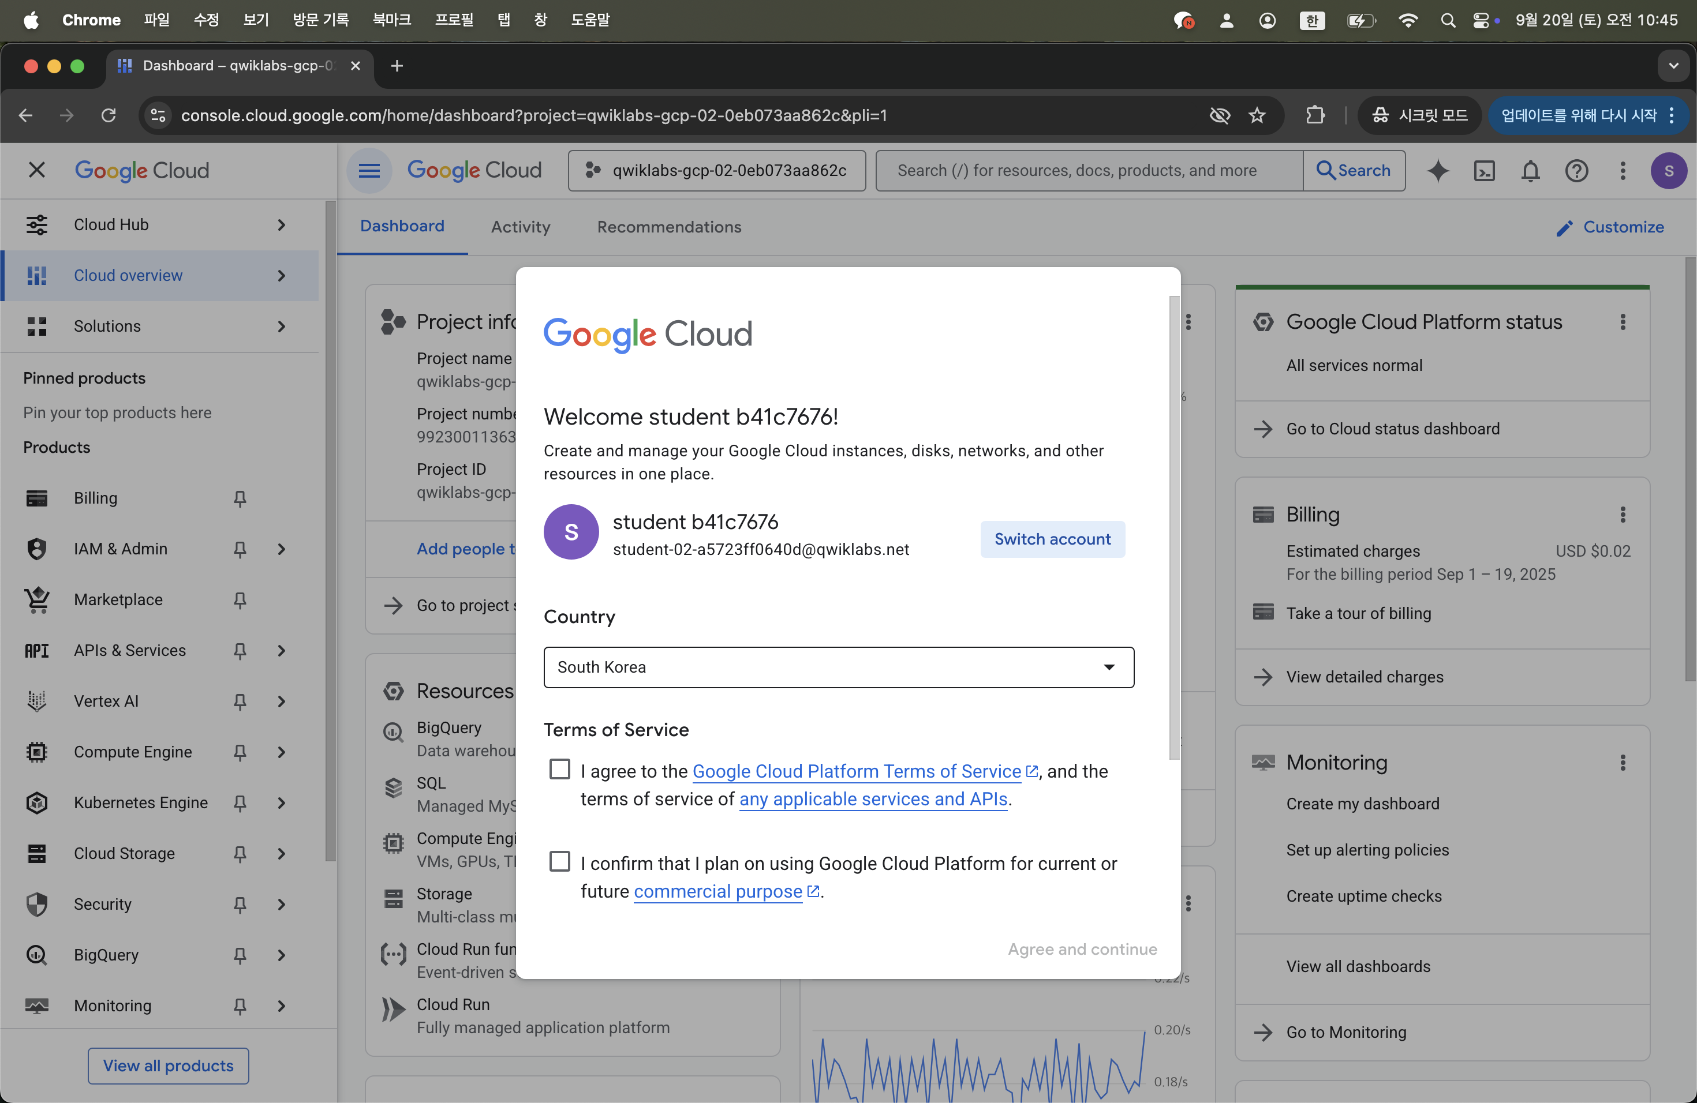This screenshot has width=1697, height=1103.
Task: Open Google Cloud Platform Terms of Service link
Action: click(857, 771)
